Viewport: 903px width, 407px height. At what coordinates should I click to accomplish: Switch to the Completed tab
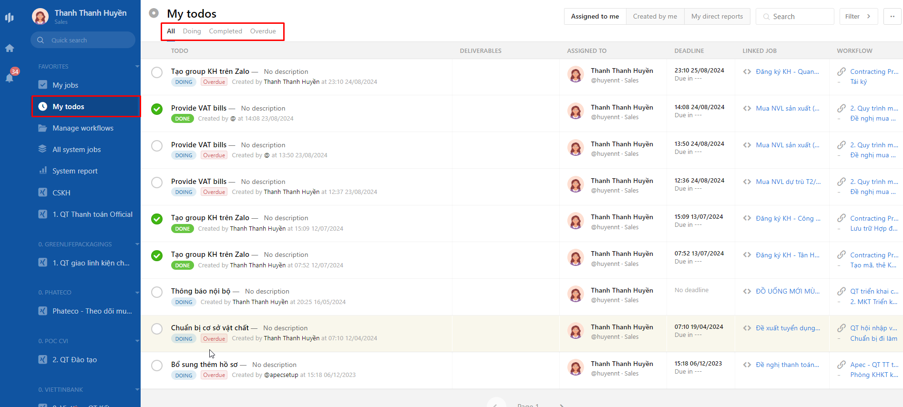pos(226,31)
